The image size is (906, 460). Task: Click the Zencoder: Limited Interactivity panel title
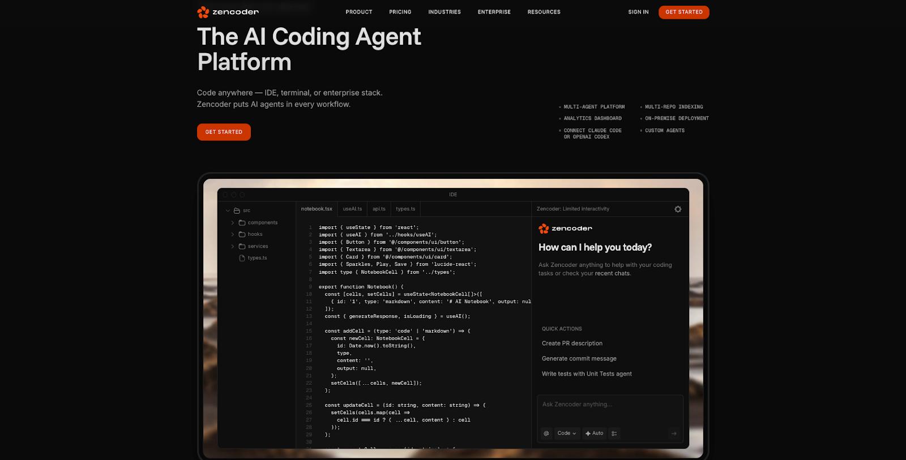(573, 209)
